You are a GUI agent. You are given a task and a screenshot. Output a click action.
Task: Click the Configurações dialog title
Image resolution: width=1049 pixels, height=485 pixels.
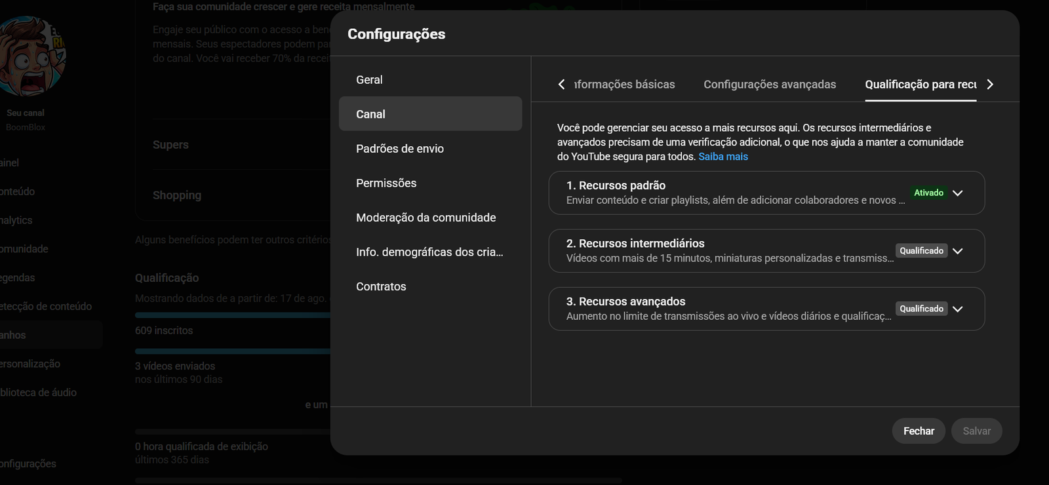tap(396, 34)
